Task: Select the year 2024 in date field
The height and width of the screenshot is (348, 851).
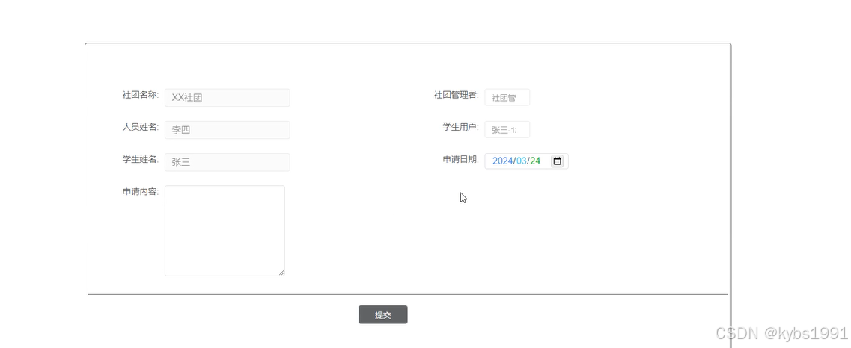Action: click(502, 161)
